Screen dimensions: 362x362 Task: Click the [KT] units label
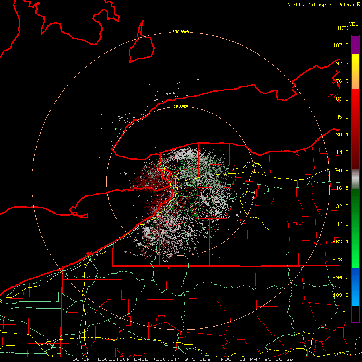[x=343, y=28]
